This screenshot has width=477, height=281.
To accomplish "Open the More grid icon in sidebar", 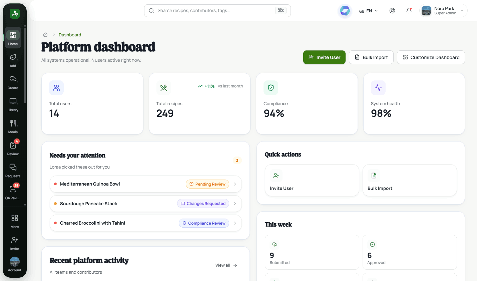I will pyautogui.click(x=15, y=218).
